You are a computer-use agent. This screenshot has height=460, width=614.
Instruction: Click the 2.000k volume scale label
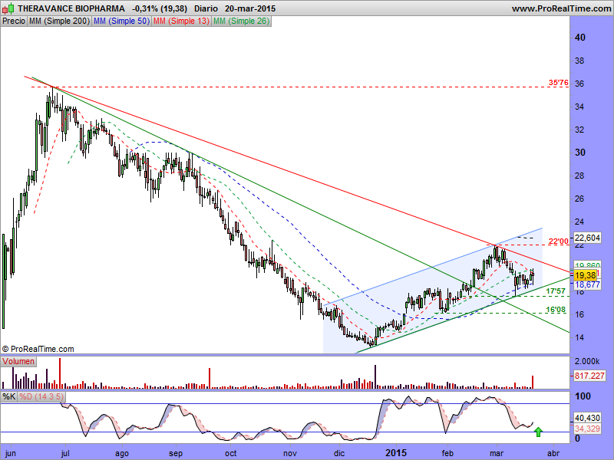pos(587,361)
